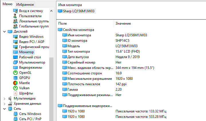
Task: Click the Пользователи user icon
Action: click(x=15, y=16)
